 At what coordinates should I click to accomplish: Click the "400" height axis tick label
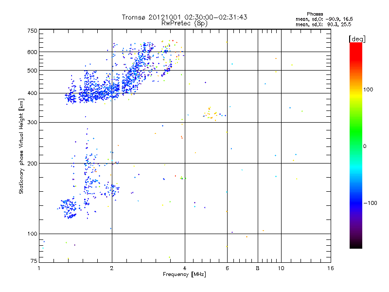(32, 93)
